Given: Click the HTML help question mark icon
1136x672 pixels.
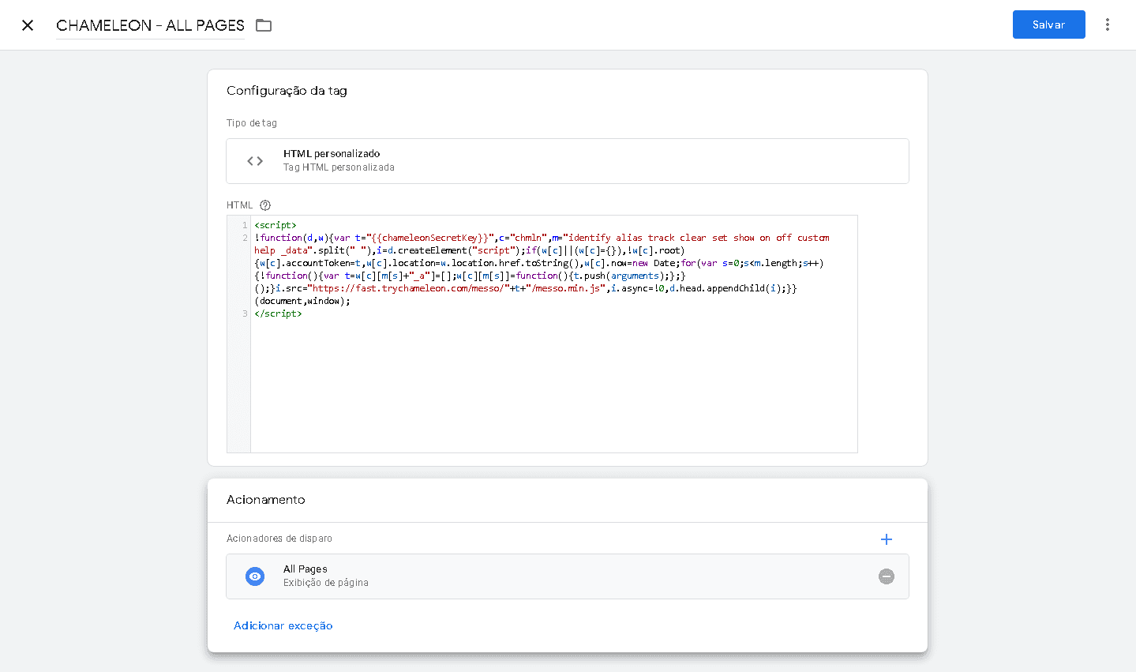Looking at the screenshot, I should coord(265,205).
